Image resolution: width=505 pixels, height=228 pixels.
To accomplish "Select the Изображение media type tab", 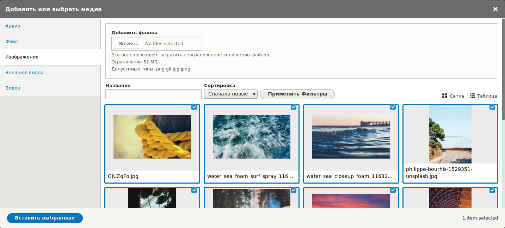I will click(50, 57).
